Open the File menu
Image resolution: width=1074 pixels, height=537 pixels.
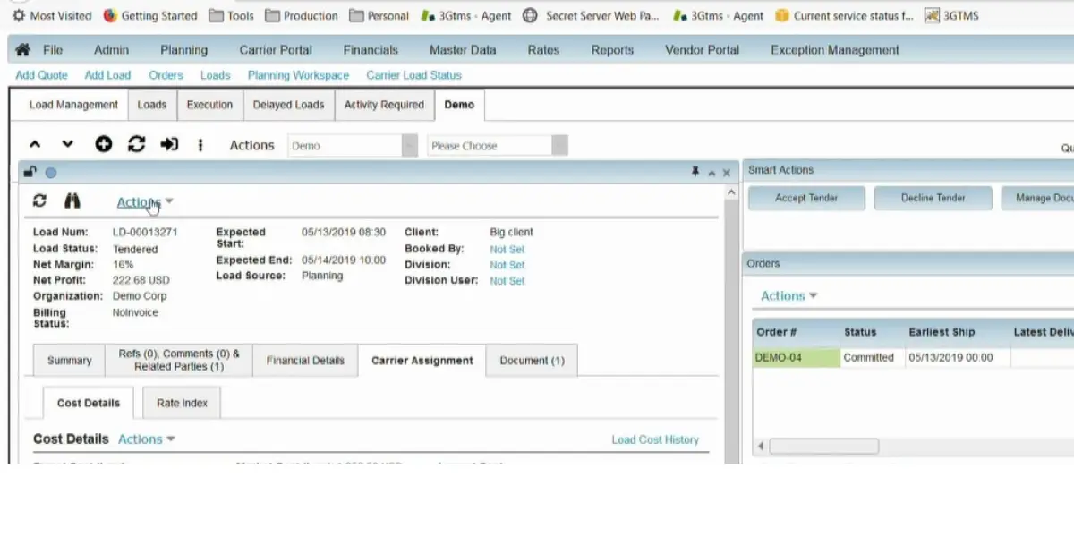point(53,50)
